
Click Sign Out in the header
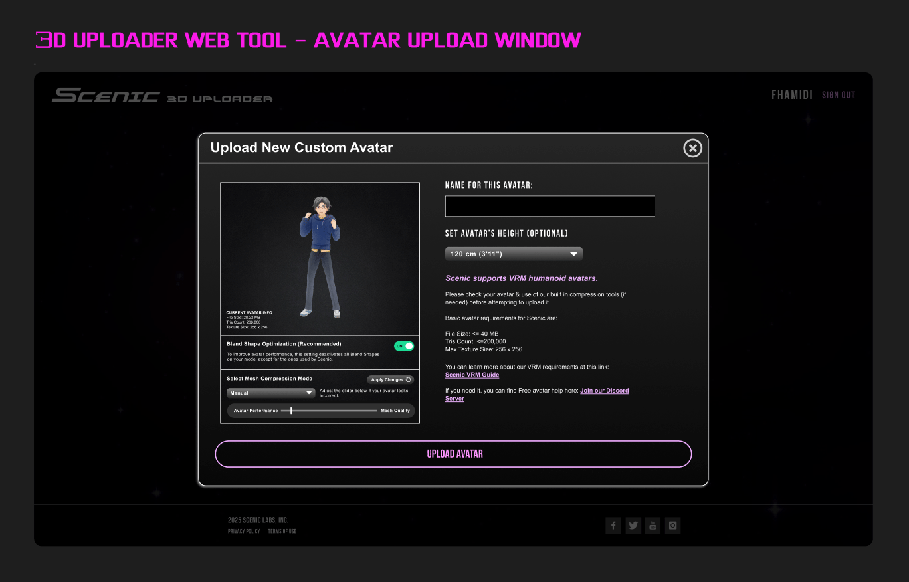coord(838,95)
